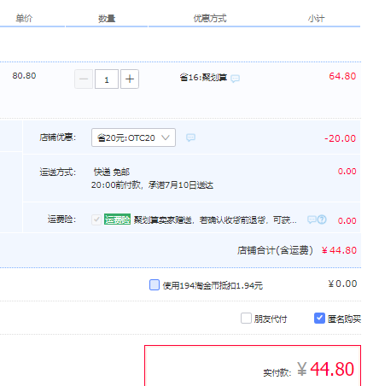Open the 店铺优惠 省20元:OTC20 dropdown
Image resolution: width=379 pixels, height=386 pixels.
(x=133, y=137)
